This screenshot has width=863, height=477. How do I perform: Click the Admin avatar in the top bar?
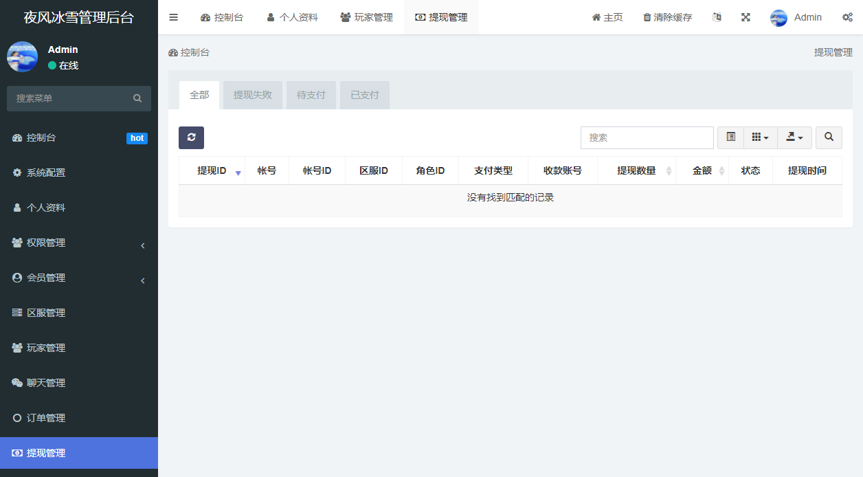(778, 18)
